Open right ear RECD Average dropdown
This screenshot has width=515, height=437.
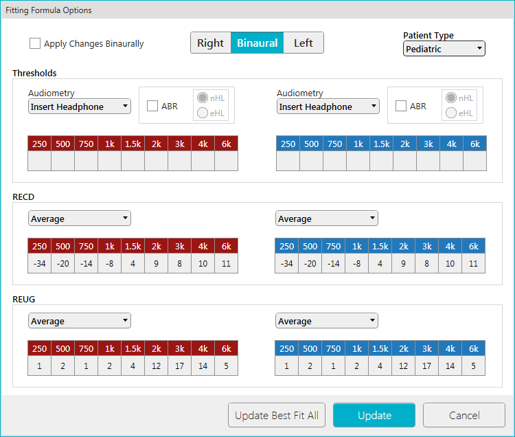tap(80, 218)
